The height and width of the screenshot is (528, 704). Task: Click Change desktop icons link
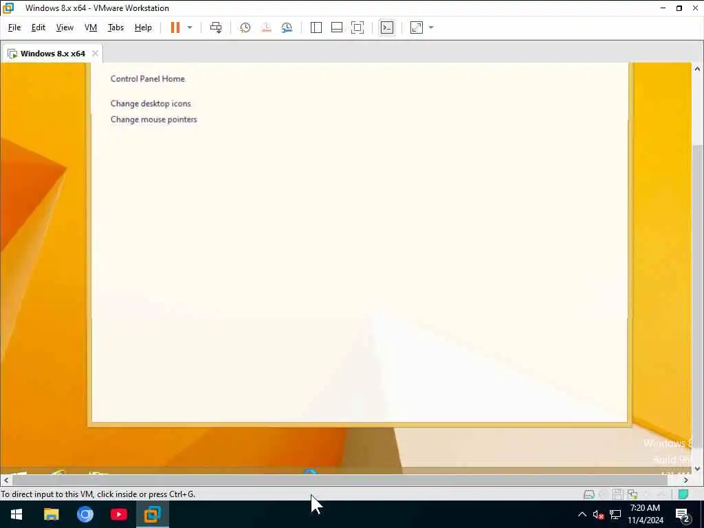coord(151,103)
